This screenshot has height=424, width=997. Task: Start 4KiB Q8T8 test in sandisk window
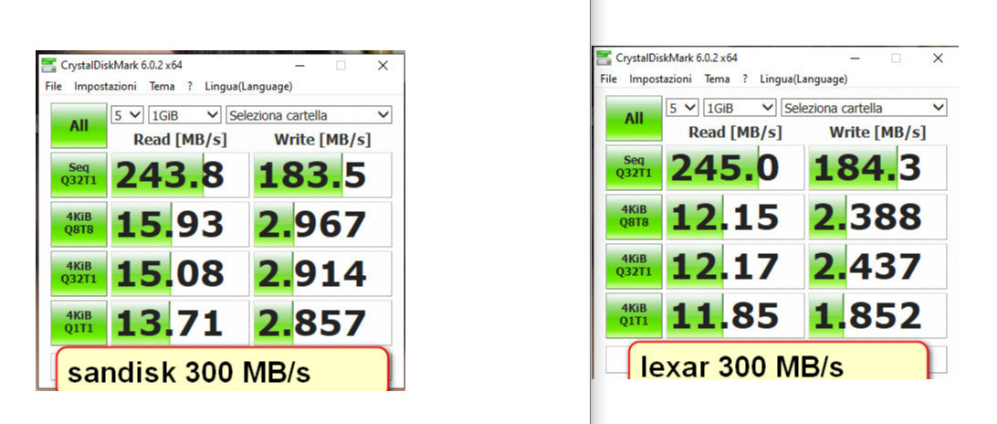tap(79, 224)
